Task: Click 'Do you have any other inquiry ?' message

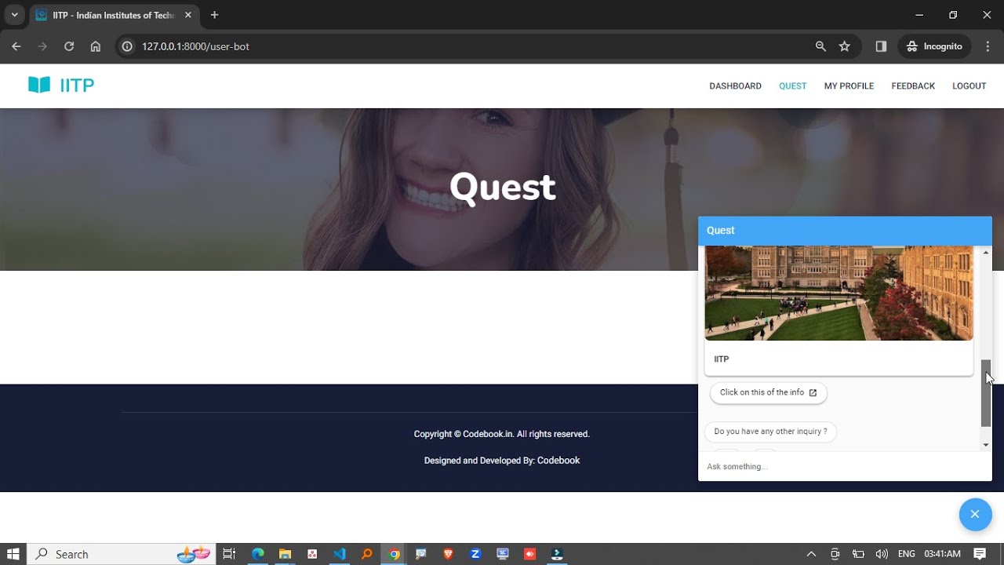Action: (770, 432)
